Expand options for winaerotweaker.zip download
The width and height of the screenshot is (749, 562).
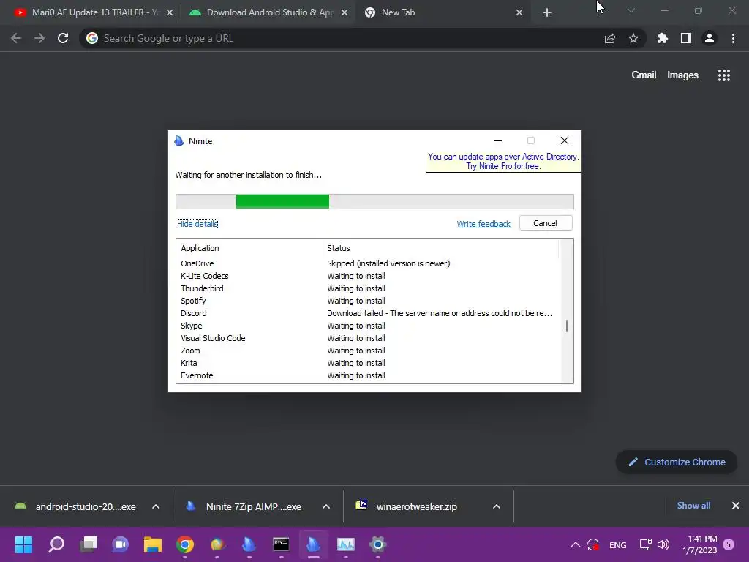(497, 506)
